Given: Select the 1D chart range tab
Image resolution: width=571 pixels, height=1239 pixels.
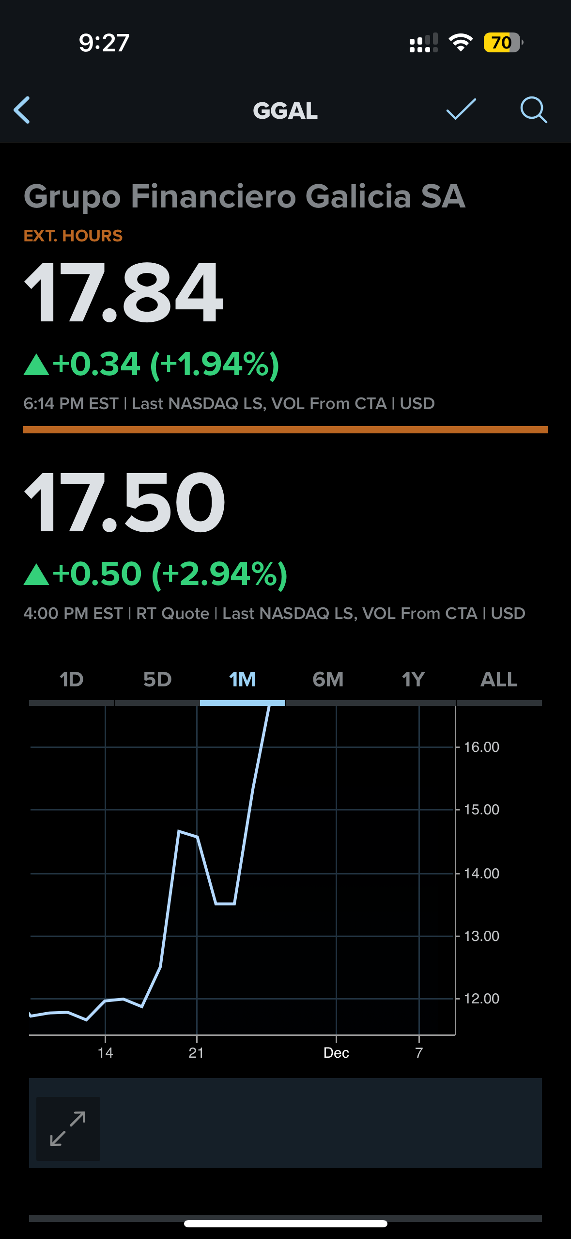Looking at the screenshot, I should 72,680.
